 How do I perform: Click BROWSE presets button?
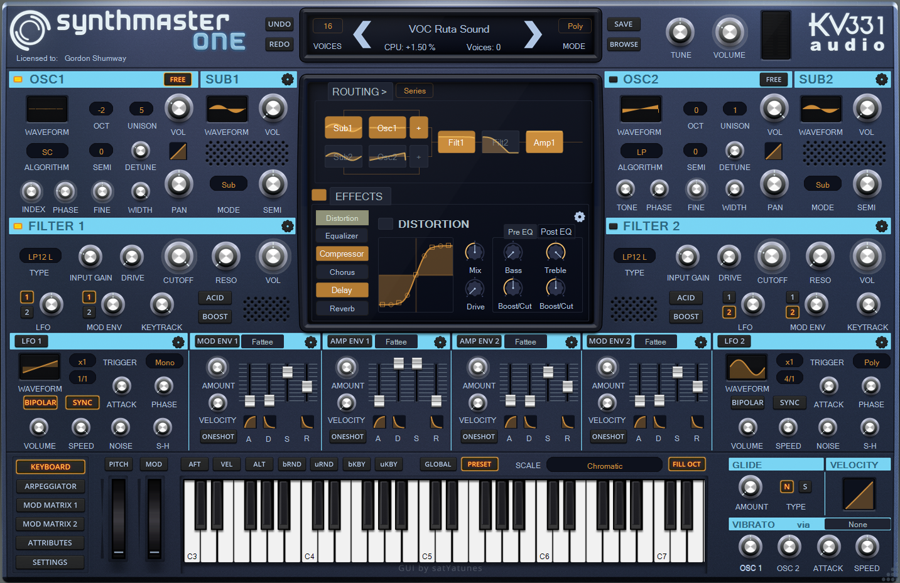pos(624,45)
